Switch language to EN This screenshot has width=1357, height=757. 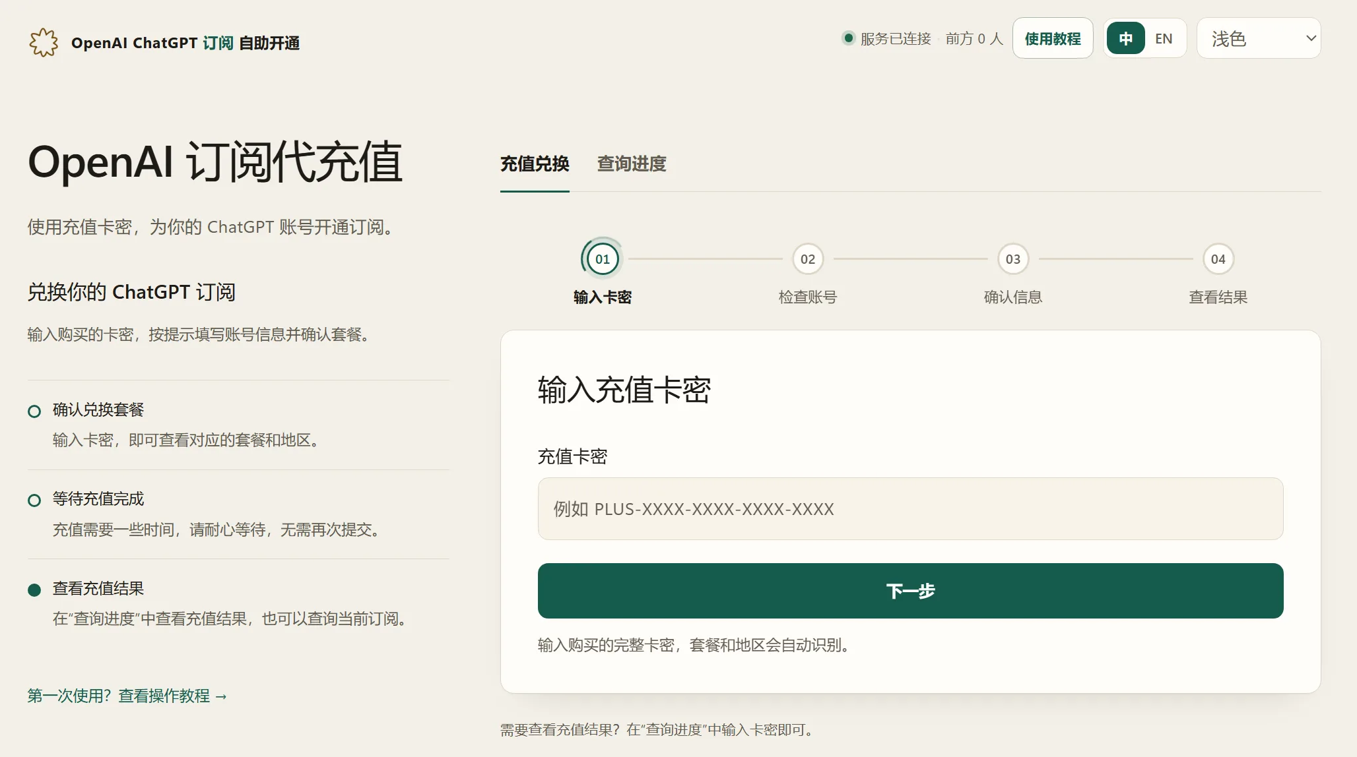(1164, 38)
